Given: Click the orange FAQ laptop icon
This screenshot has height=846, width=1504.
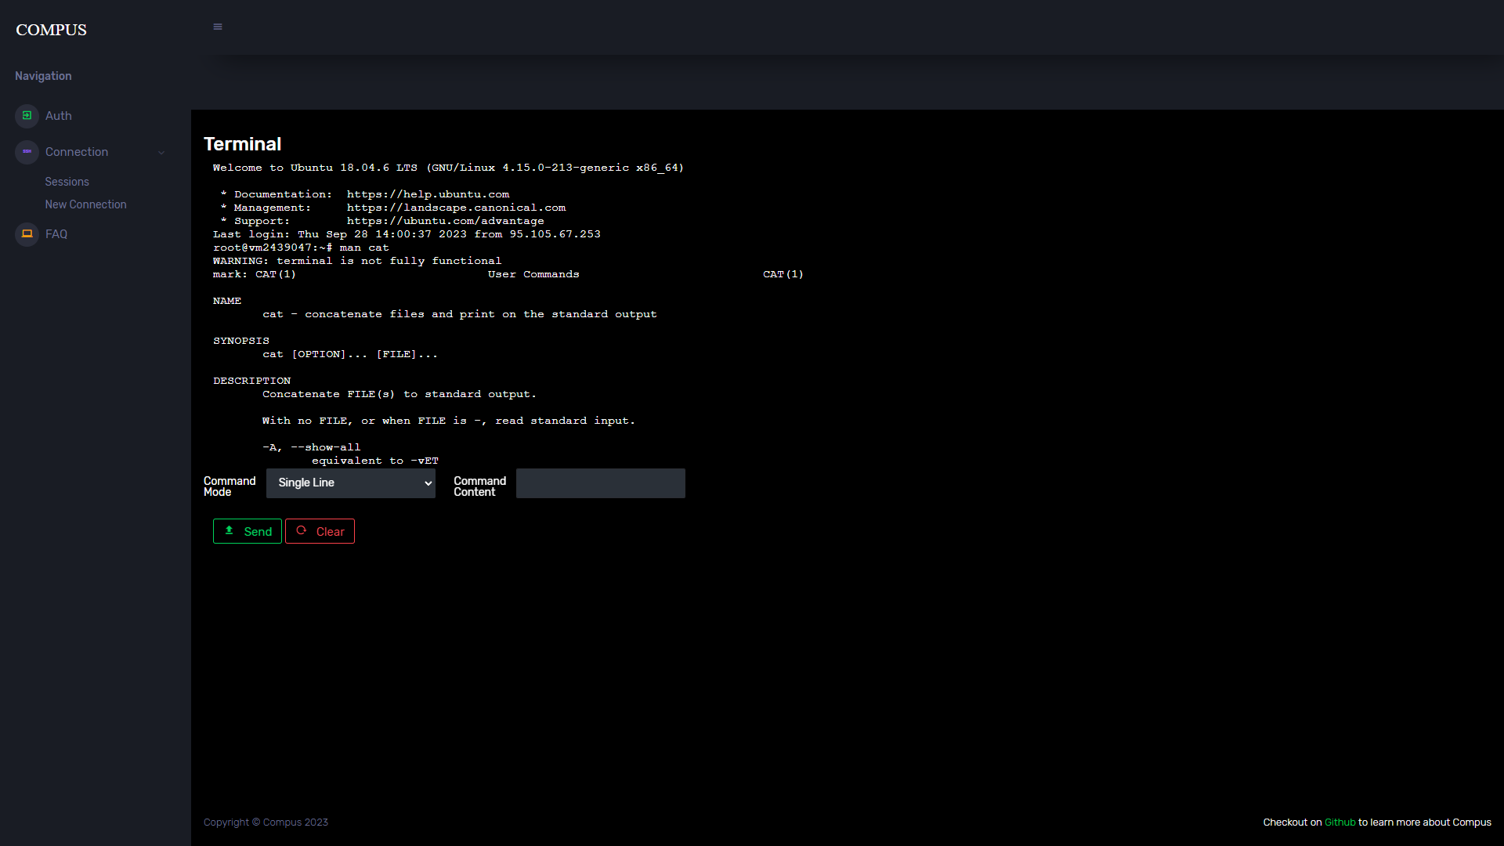Looking at the screenshot, I should (27, 234).
